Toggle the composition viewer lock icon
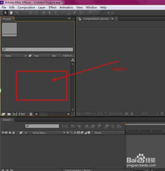The image size is (165, 171). pyautogui.click(x=80, y=19)
